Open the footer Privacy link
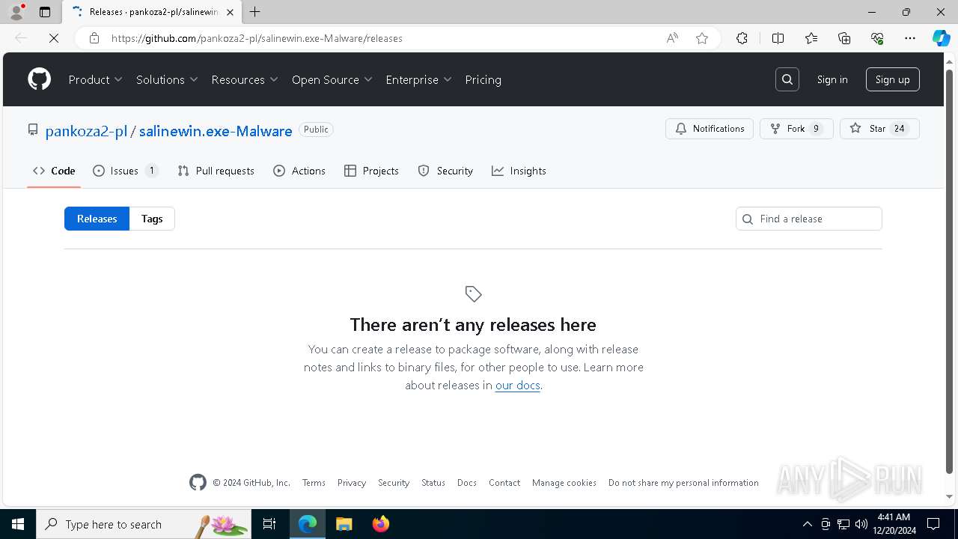 [x=352, y=483]
